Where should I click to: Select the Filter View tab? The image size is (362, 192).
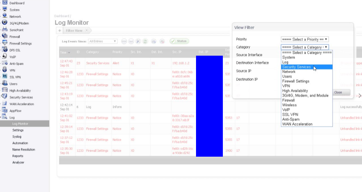74,30
